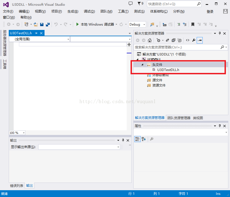The image size is (230, 197).
Task: Switch to the 类视图 class view tab
Action: click(198, 118)
